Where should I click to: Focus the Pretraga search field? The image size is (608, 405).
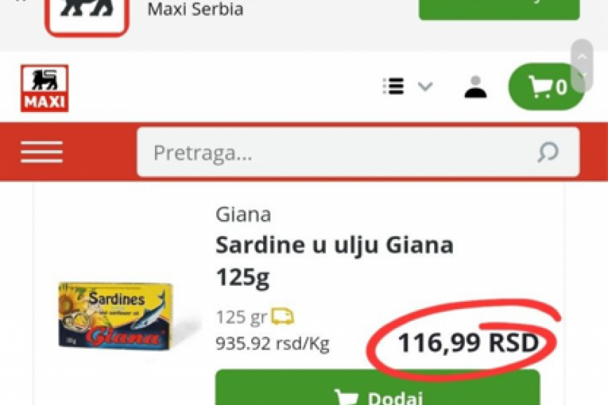[x=358, y=152]
